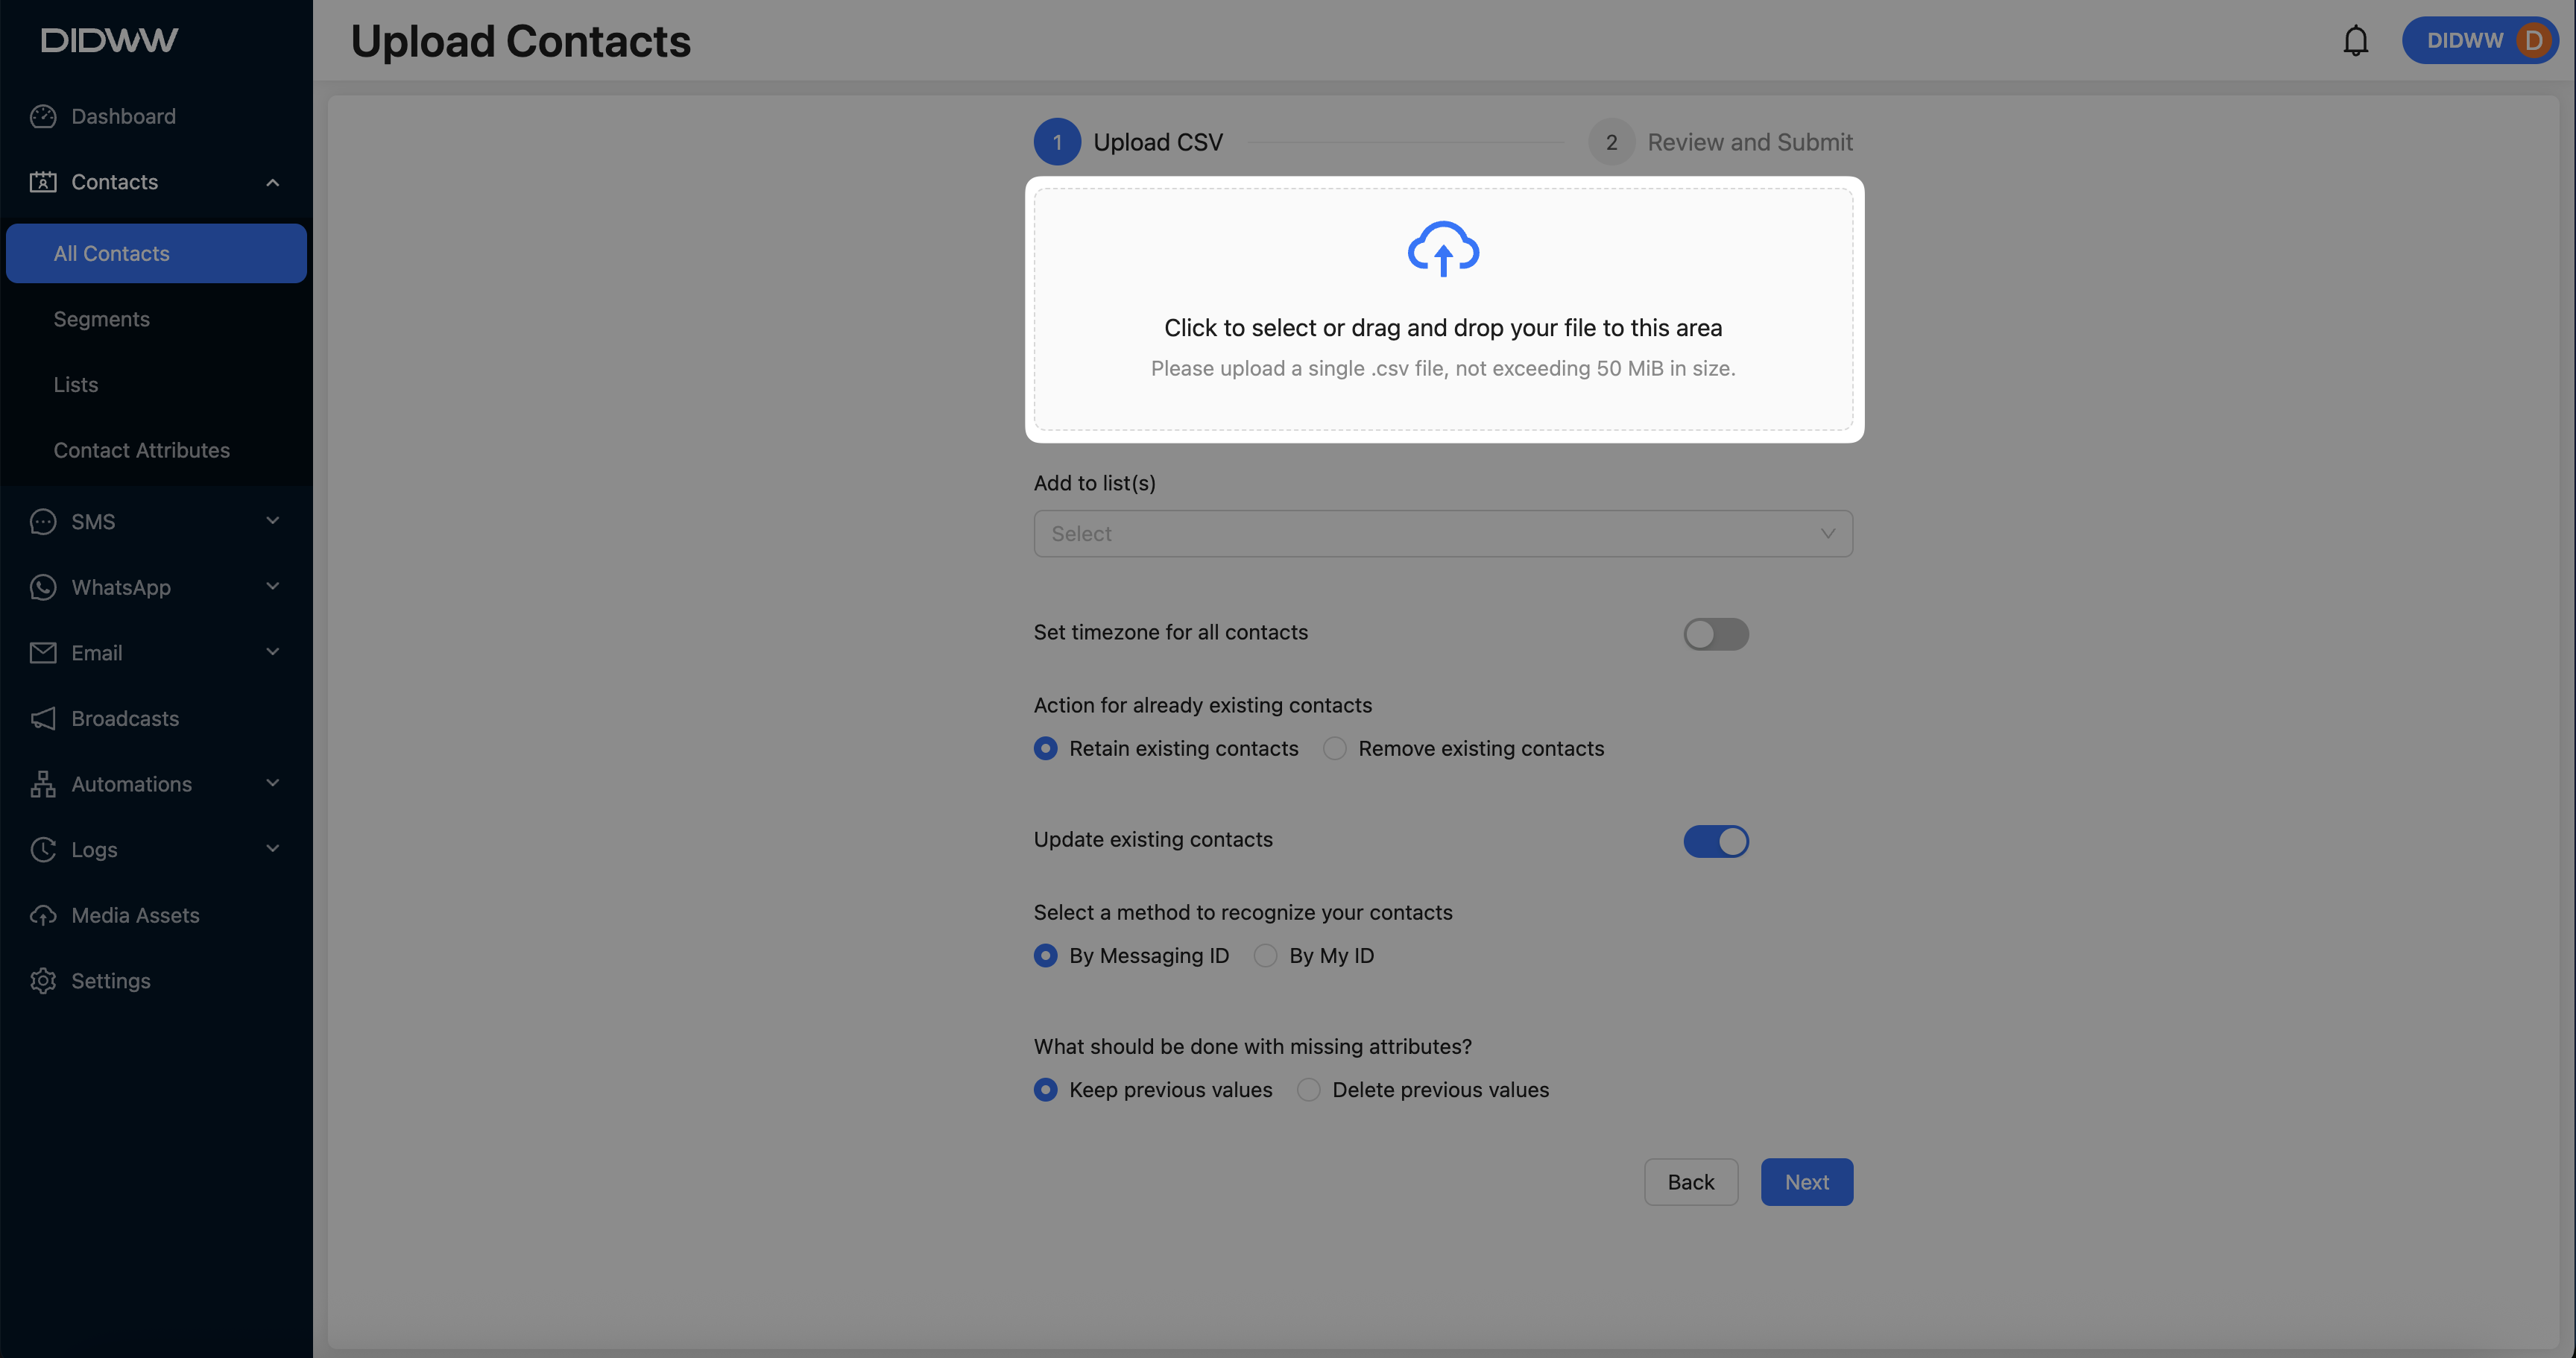Click the WhatsApp icon in sidebar

tap(43, 588)
